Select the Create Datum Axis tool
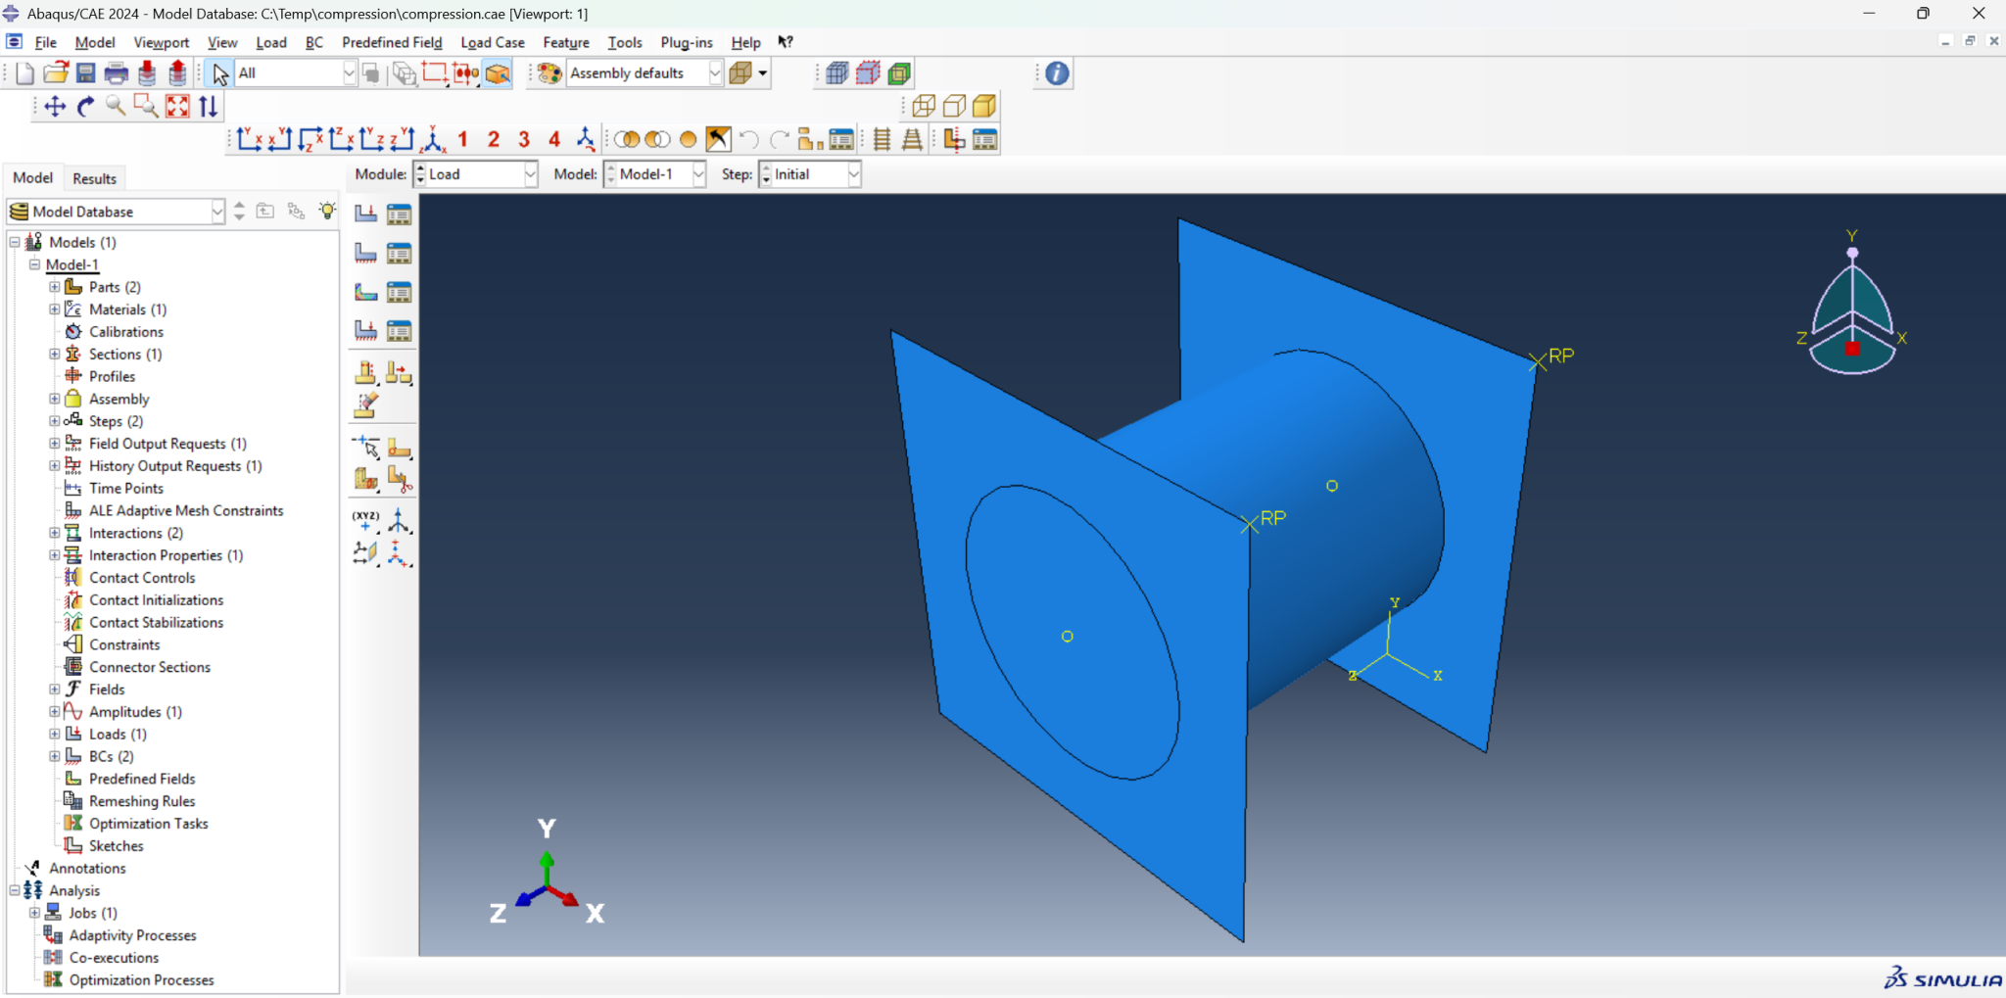Image resolution: width=2006 pixels, height=998 pixels. [399, 520]
